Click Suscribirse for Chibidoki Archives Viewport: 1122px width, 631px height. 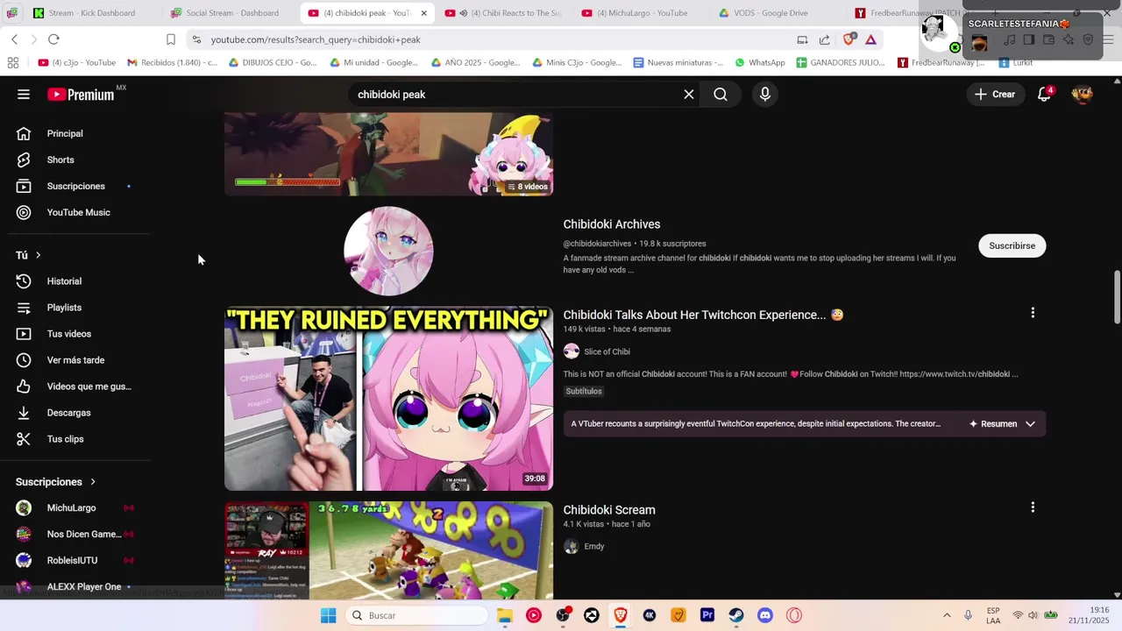(1012, 246)
